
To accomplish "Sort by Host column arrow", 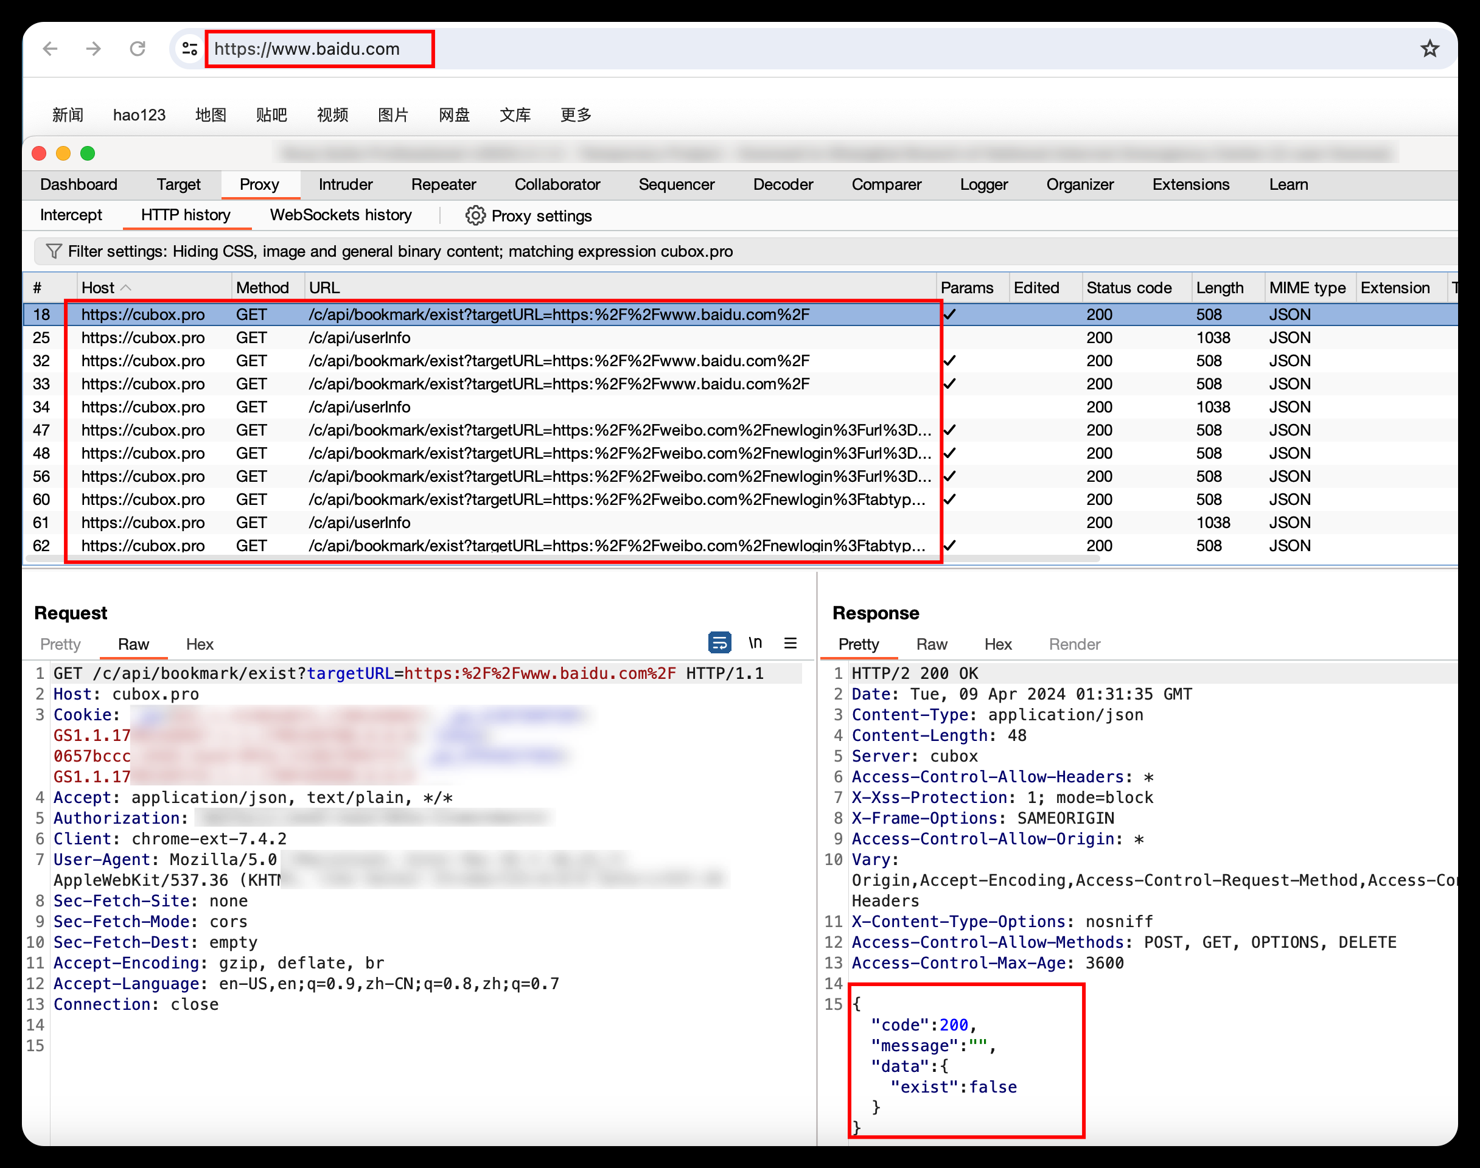I will [126, 288].
